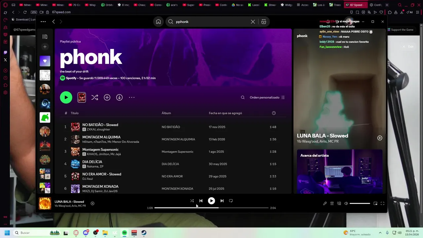Viewport: 423px width, 238px height.
Task: Open Steam icon in Windows taskbar
Action: point(144,233)
